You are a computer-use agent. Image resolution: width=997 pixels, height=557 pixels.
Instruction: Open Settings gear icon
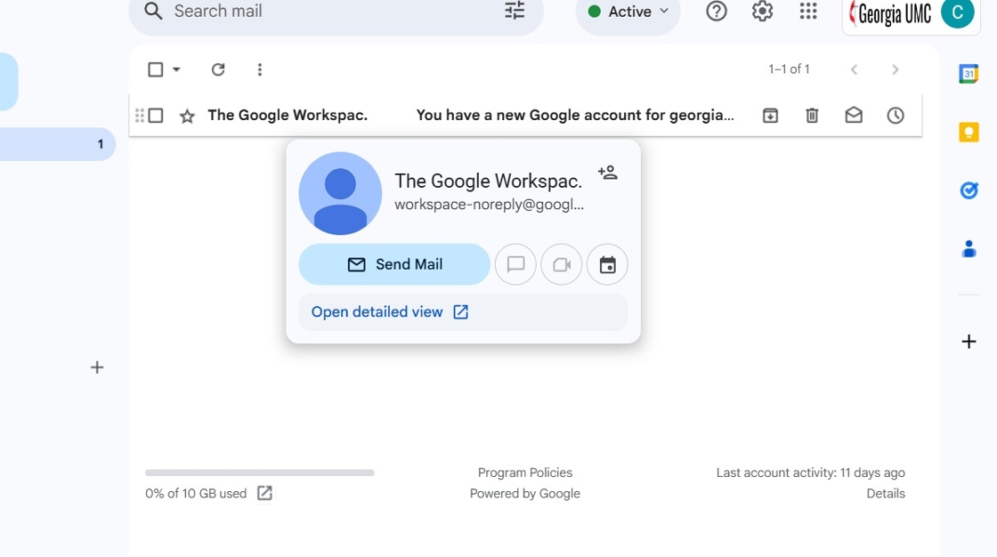coord(762,12)
